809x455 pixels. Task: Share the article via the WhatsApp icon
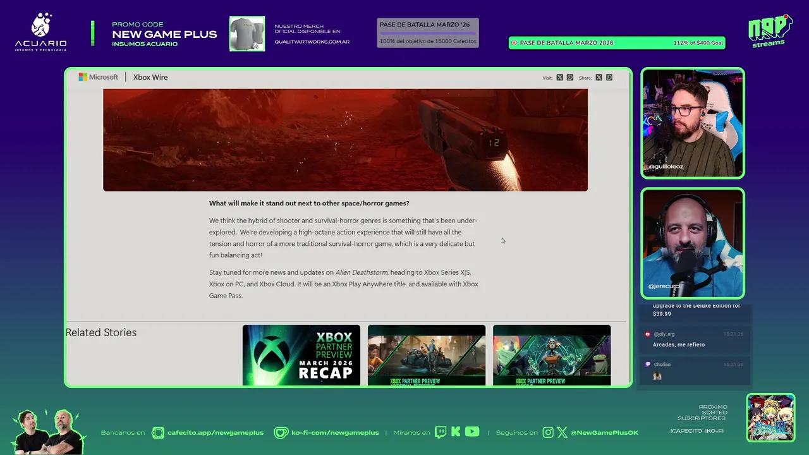(609, 78)
